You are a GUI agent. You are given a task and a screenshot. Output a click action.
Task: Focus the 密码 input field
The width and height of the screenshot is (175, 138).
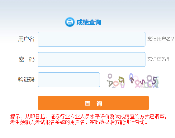[x=92, y=59]
